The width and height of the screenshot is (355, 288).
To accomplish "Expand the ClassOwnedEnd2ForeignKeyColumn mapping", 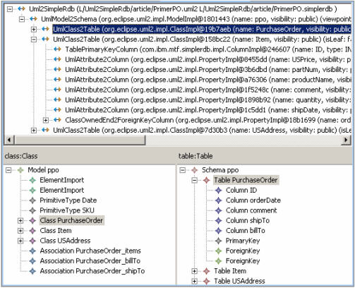I will (x=46, y=120).
